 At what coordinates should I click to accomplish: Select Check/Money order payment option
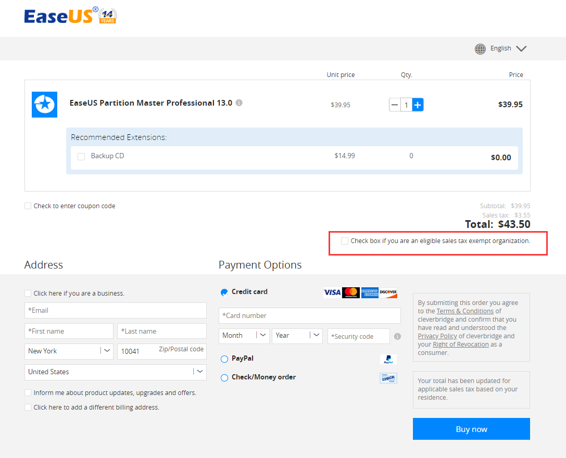click(x=224, y=377)
